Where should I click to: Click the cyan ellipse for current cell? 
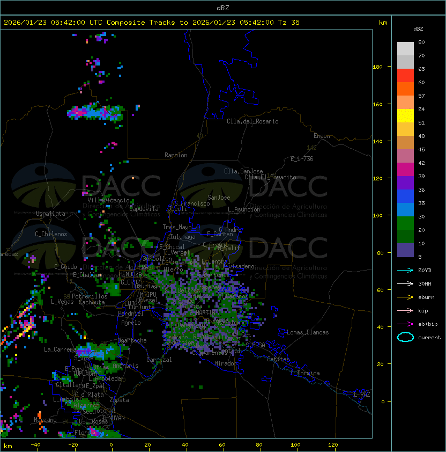point(405,337)
